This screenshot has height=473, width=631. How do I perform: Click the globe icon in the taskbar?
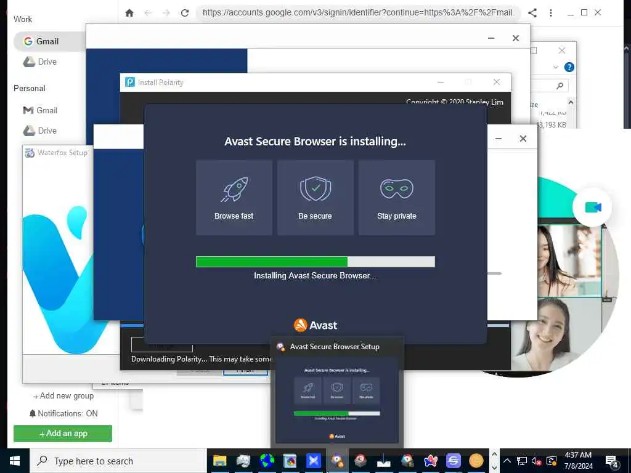(266, 461)
